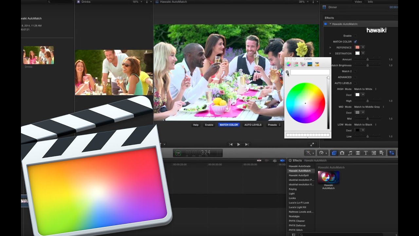Viewport: 419px width, 236px height.
Task: Play the viewer clip
Action: [x=239, y=144]
